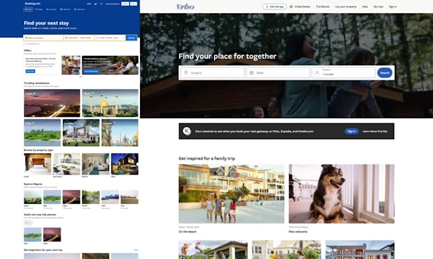This screenshot has width=433, height=259.
Task: Open second trip planner destination thumbnail
Action: click(x=52, y=234)
